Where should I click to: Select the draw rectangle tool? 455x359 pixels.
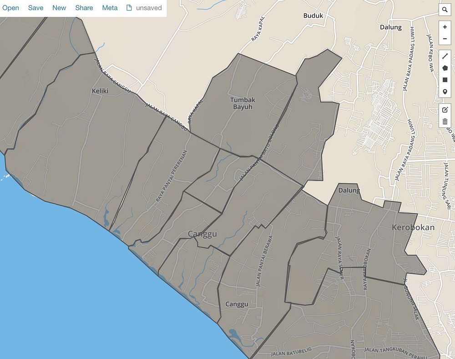445,80
